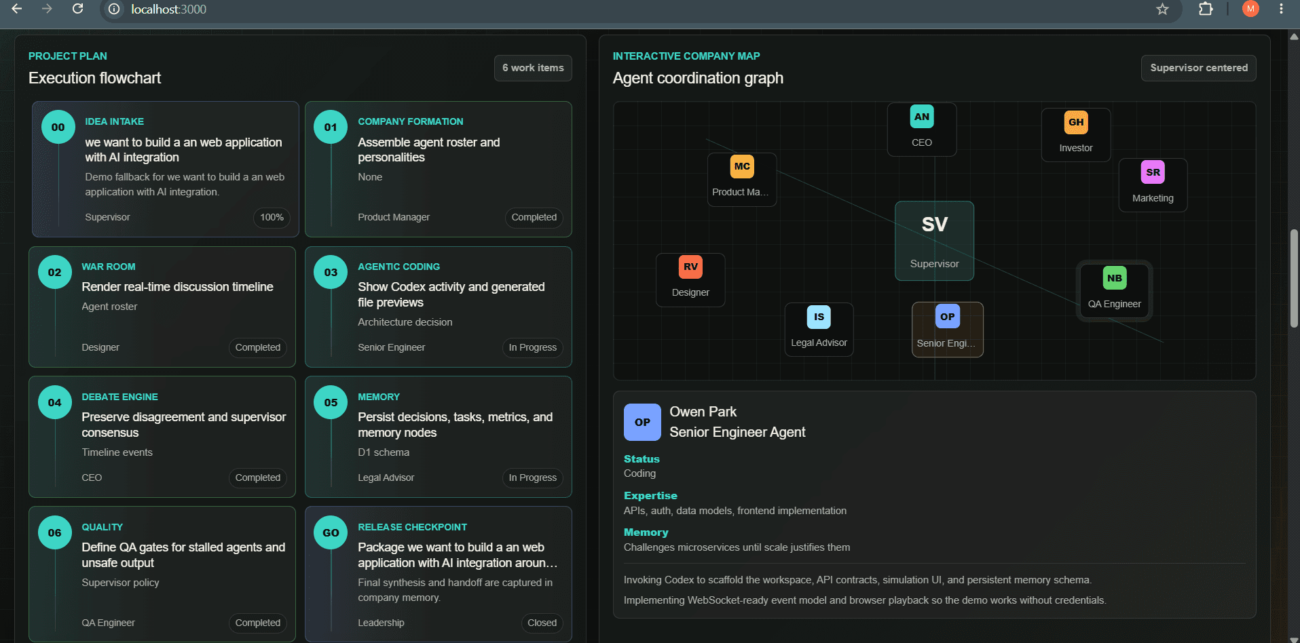
Task: Click the 100% progress pill on Idea Intake
Action: tap(272, 217)
